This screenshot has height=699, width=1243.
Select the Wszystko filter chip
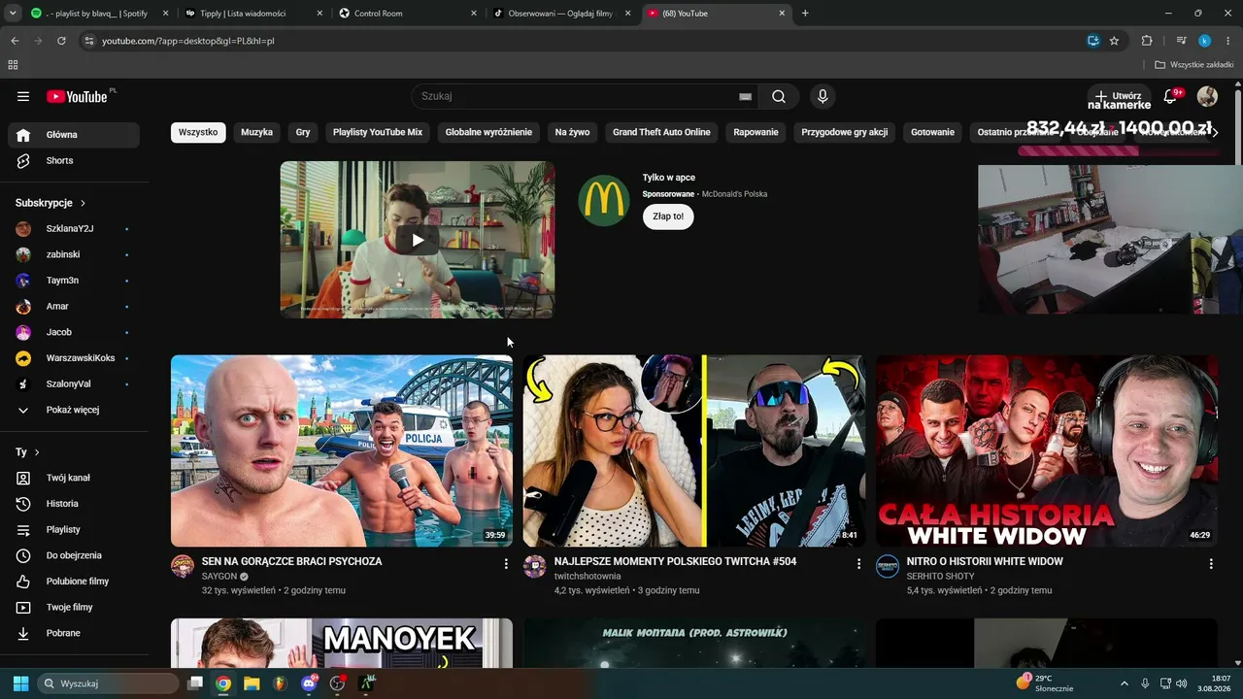pyautogui.click(x=198, y=132)
